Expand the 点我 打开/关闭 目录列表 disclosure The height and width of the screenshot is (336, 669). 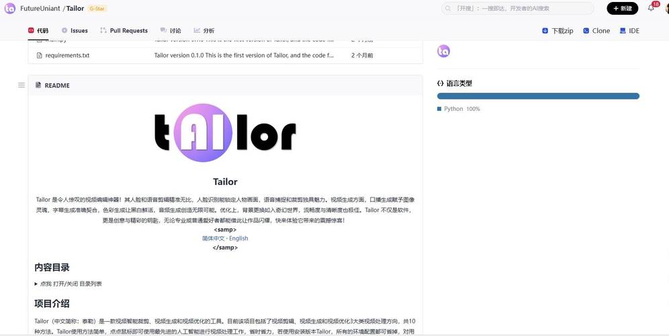(69, 284)
